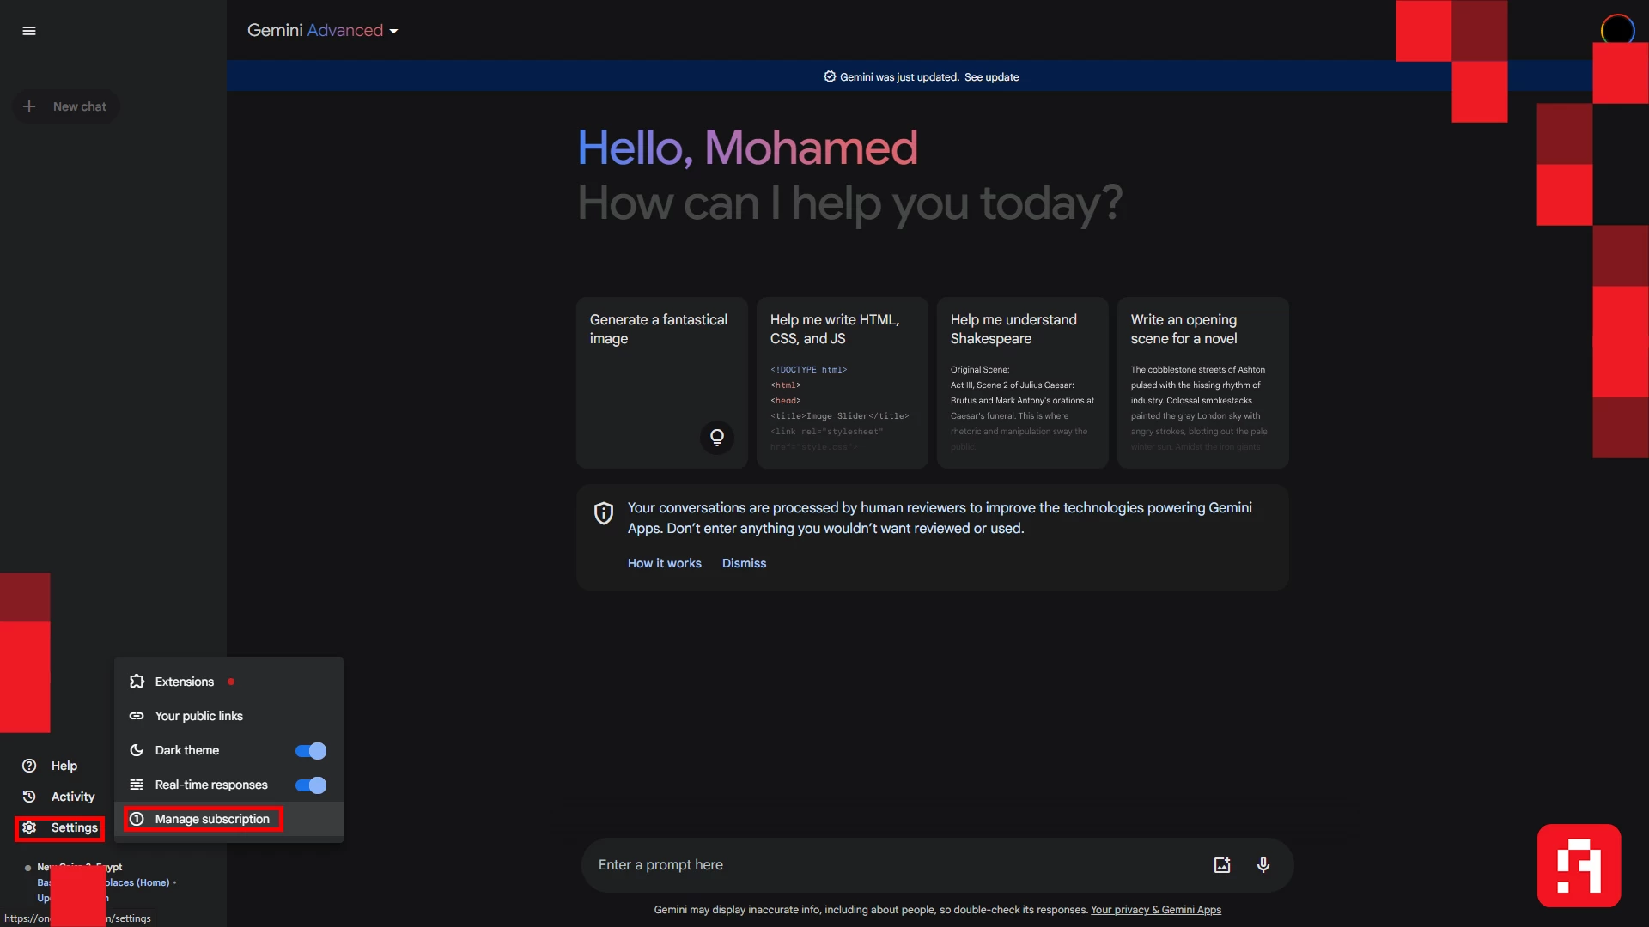Select Write an opening scene card
The width and height of the screenshot is (1649, 927).
coord(1203,383)
